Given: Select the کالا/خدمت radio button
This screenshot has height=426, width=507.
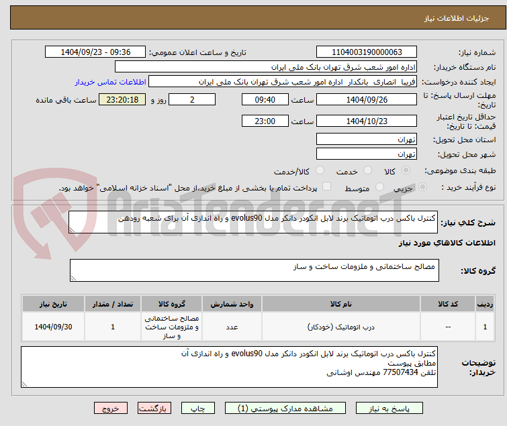Looking at the screenshot, I should [320, 170].
